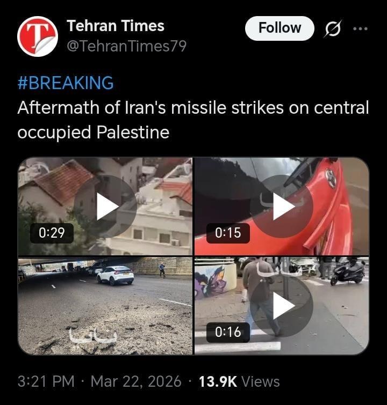Play the 0:15 red car video
The image size is (387, 405).
(x=282, y=206)
